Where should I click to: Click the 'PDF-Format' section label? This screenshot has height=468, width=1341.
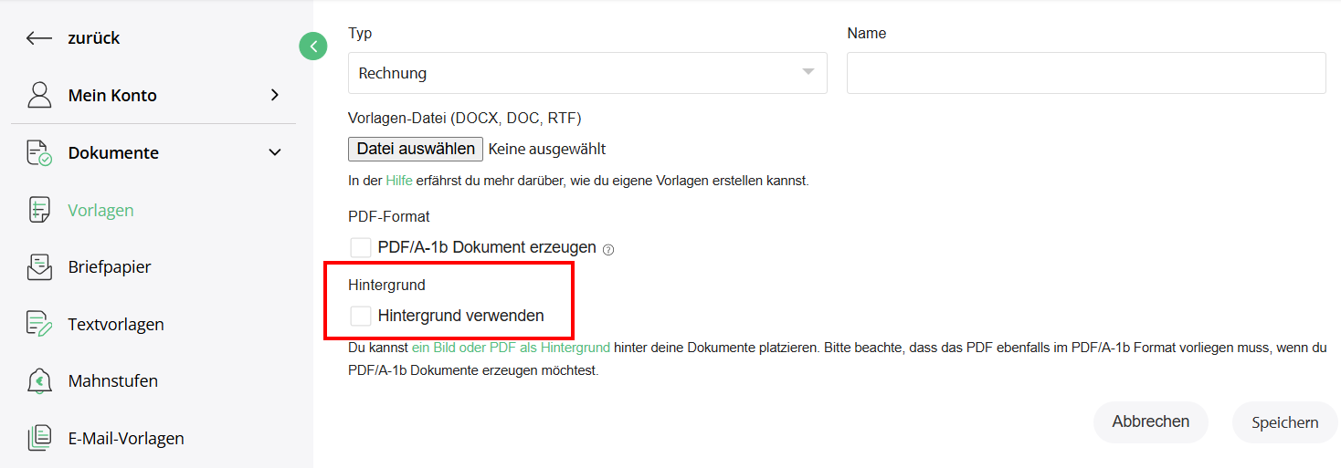click(389, 216)
